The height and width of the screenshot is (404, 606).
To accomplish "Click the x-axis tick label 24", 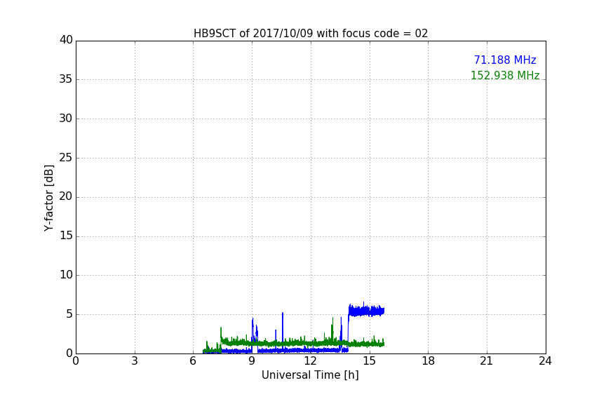I will [545, 361].
